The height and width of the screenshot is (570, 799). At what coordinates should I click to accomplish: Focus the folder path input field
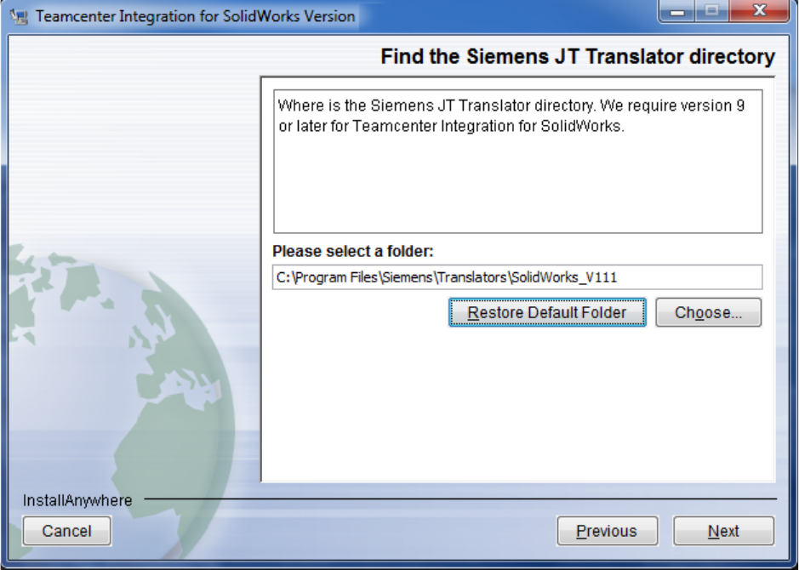(516, 276)
